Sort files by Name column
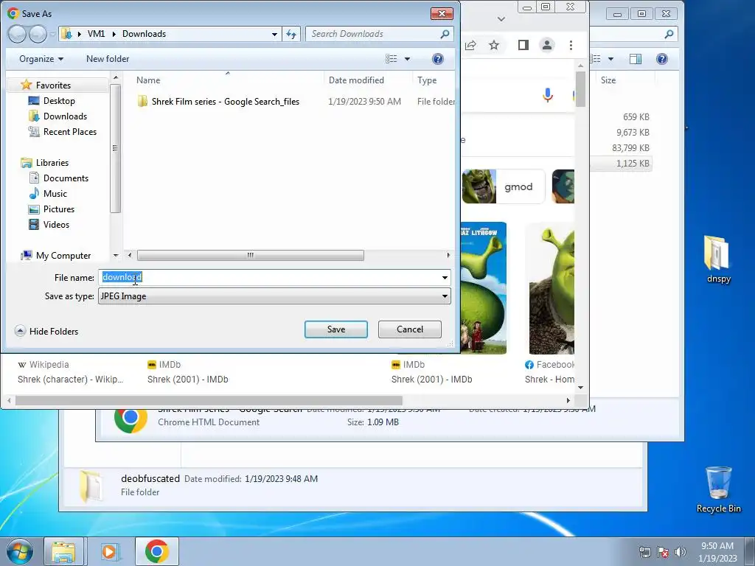The image size is (755, 566). click(x=148, y=80)
